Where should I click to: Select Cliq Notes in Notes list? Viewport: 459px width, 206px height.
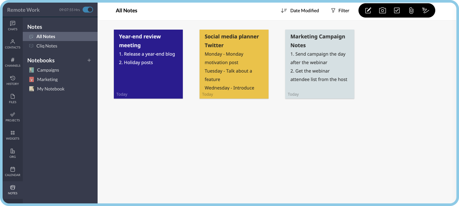47,46
